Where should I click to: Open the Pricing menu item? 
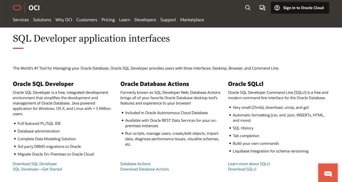[108, 20]
